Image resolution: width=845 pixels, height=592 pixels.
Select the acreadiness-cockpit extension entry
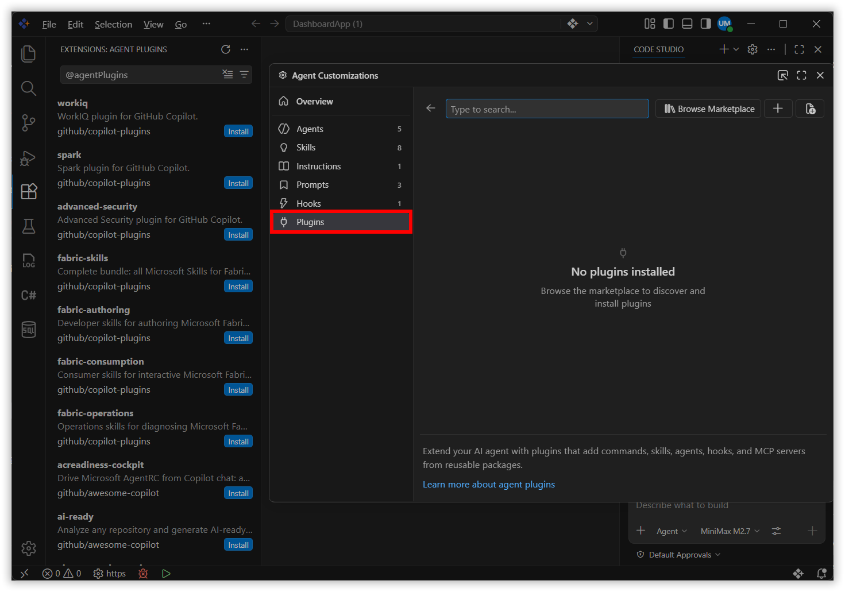pyautogui.click(x=154, y=479)
